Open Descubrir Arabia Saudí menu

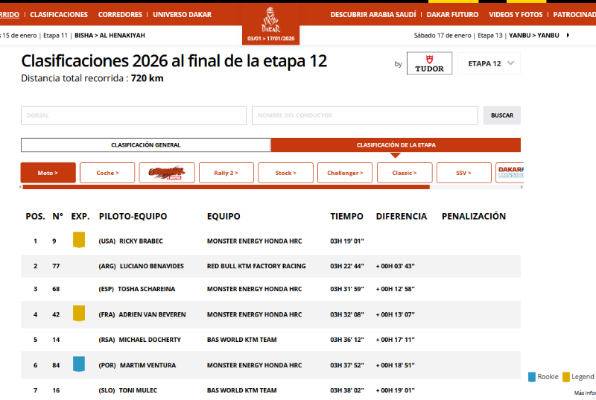[x=373, y=14]
